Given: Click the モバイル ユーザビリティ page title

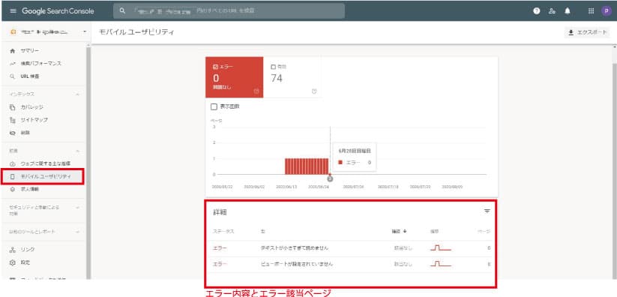Looking at the screenshot, I should (x=136, y=32).
